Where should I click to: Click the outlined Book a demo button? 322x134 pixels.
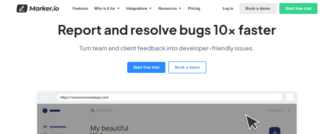click(x=187, y=67)
